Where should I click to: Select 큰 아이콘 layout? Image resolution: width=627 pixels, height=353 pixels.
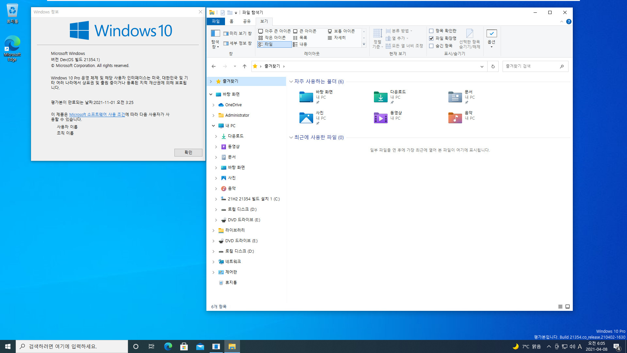tap(305, 31)
